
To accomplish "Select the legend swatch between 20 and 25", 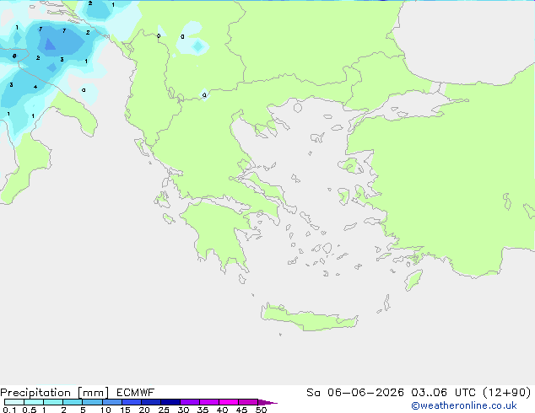I will [x=151, y=402].
